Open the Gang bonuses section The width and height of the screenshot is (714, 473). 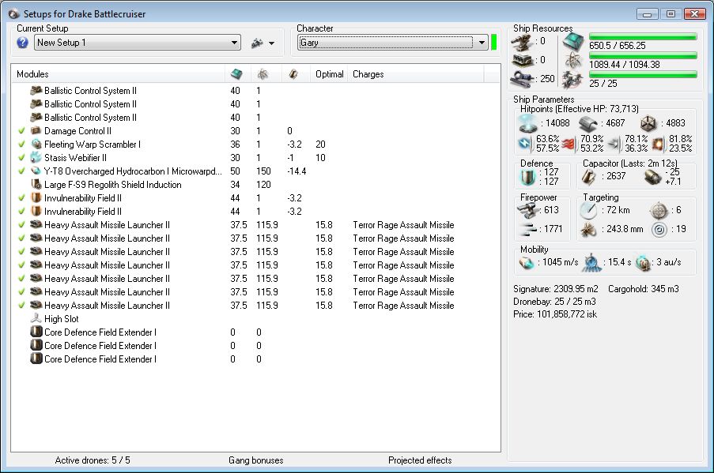[x=256, y=460]
